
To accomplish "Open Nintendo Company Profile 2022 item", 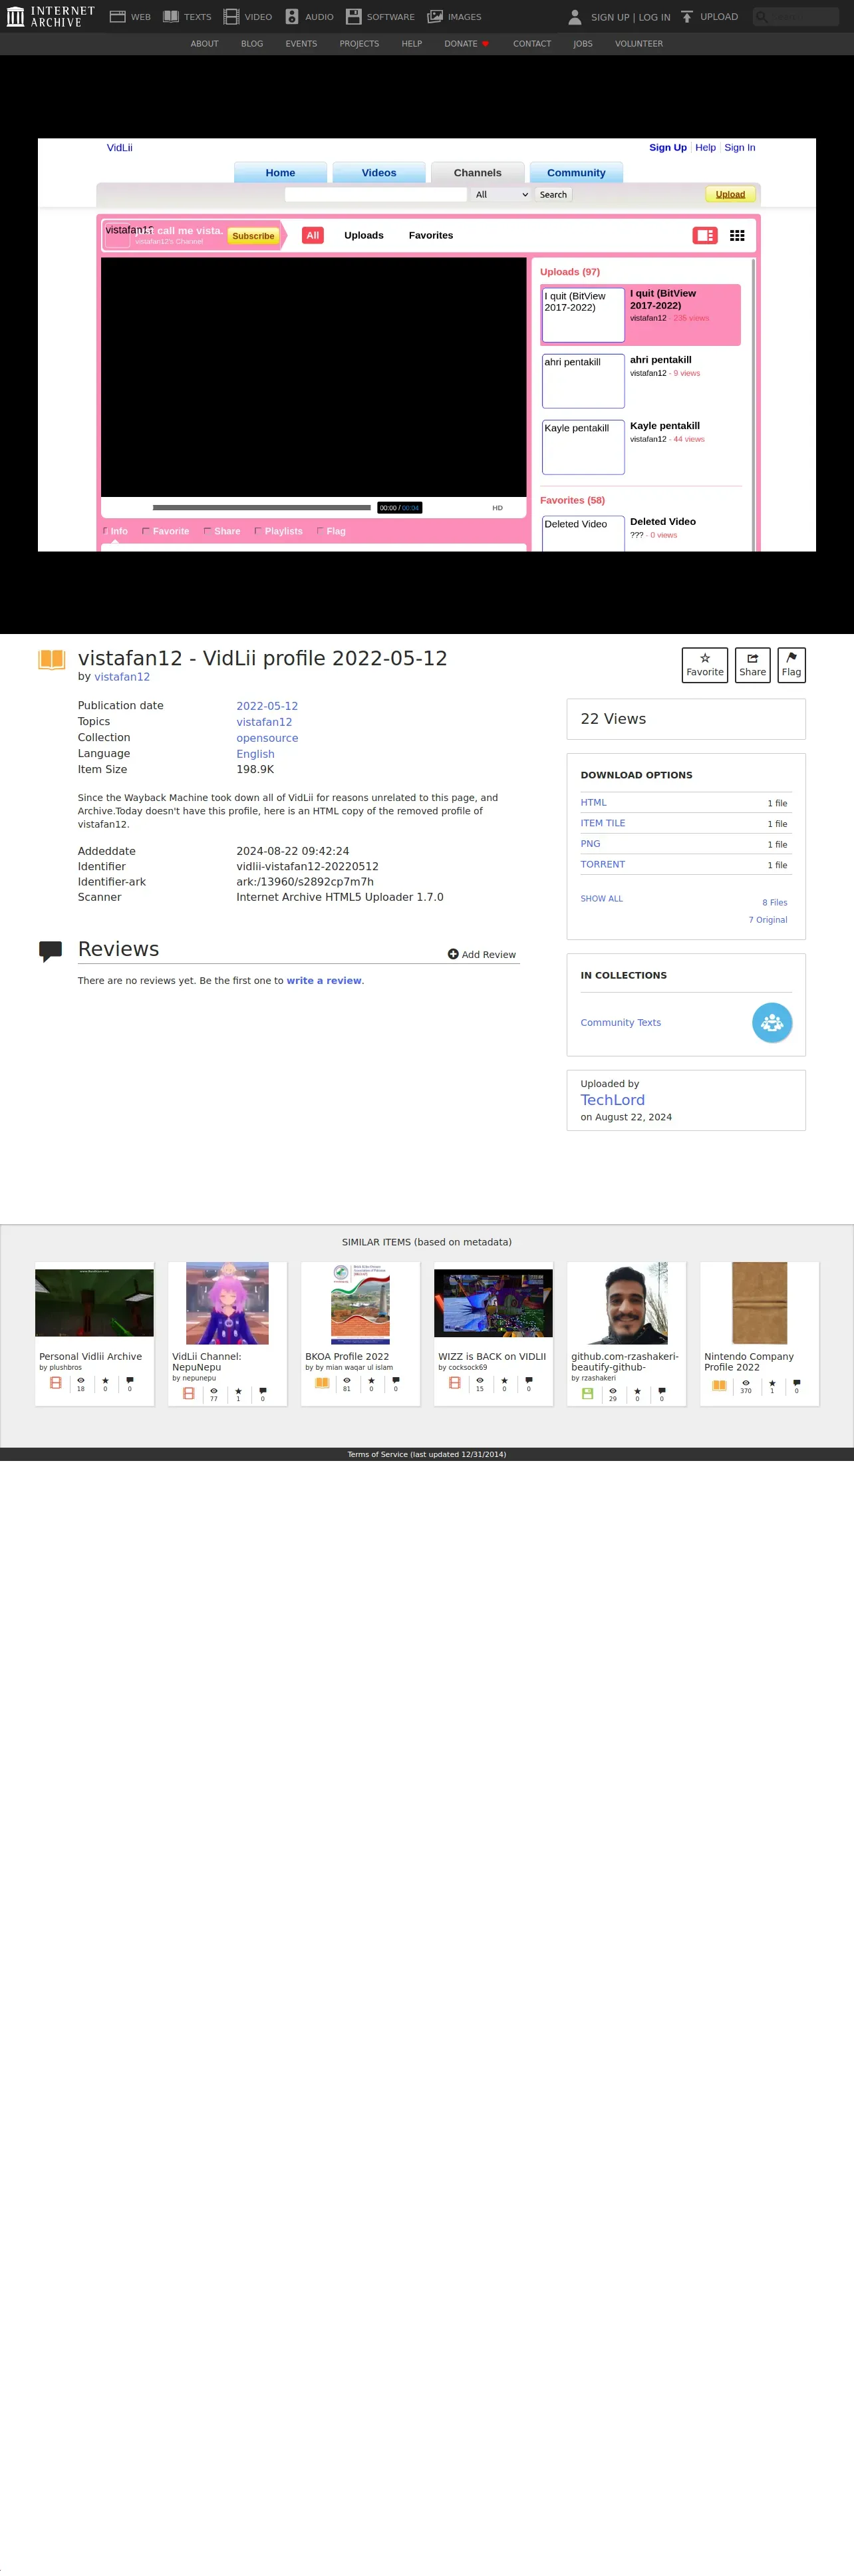I will [x=759, y=1333].
